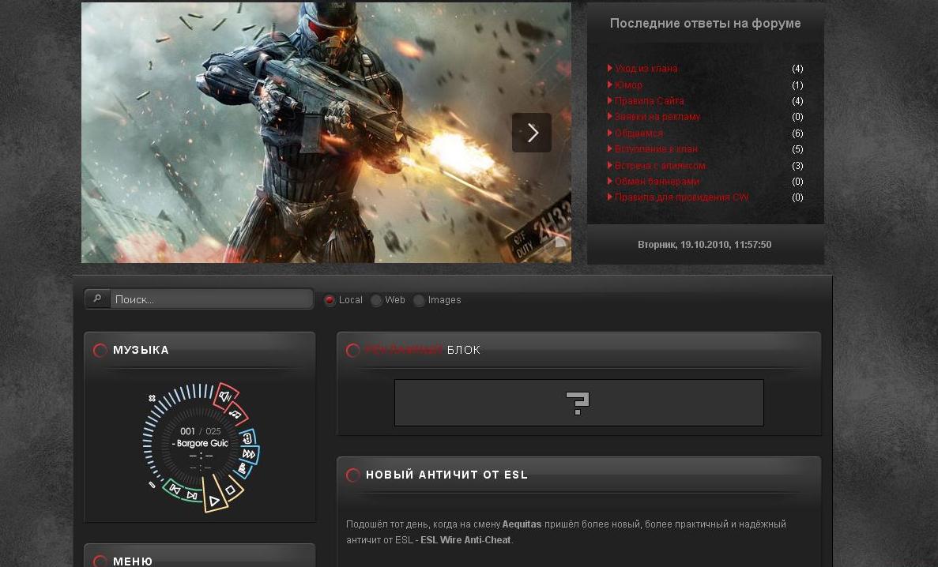Open the 'Юмор' forum topic
Screen dimensions: 938x567
click(x=628, y=85)
